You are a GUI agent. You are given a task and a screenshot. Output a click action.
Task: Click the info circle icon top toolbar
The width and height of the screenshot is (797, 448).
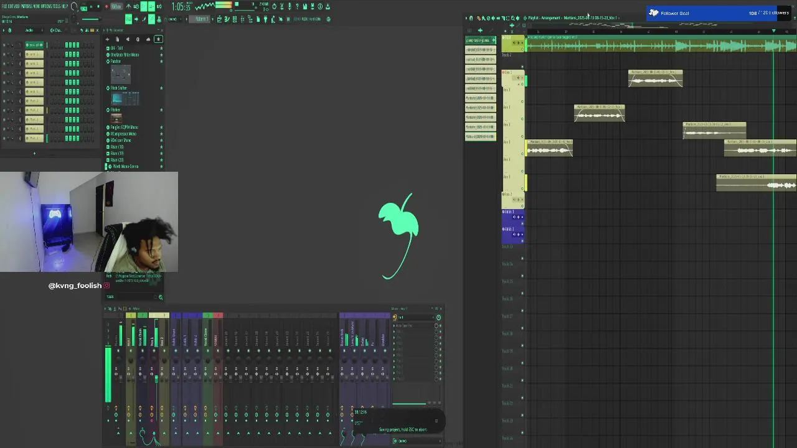tap(320, 6)
